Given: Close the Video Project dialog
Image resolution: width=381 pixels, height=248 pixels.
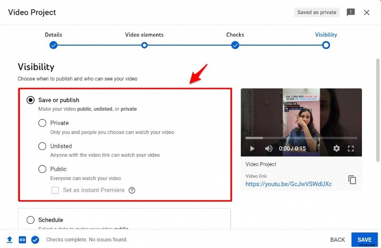Looking at the screenshot, I should [366, 12].
